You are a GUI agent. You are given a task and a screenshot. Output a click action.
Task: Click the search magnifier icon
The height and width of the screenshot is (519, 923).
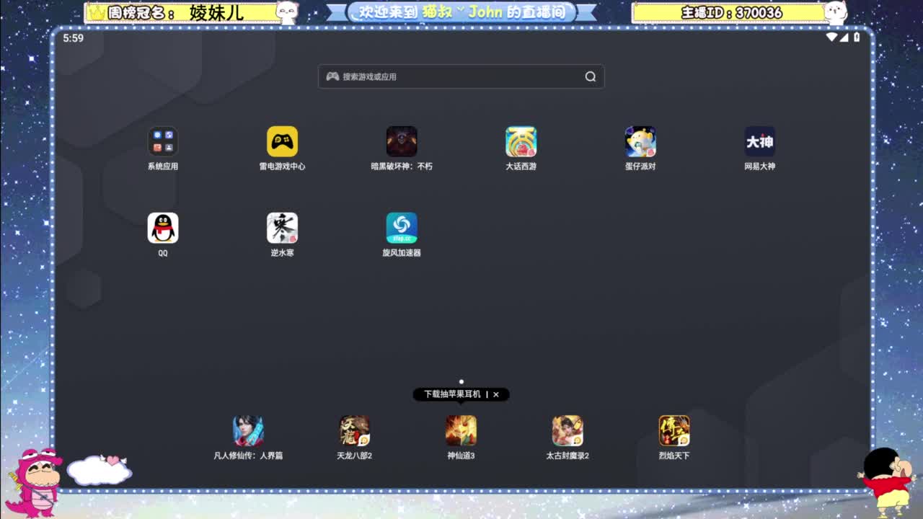tap(591, 76)
